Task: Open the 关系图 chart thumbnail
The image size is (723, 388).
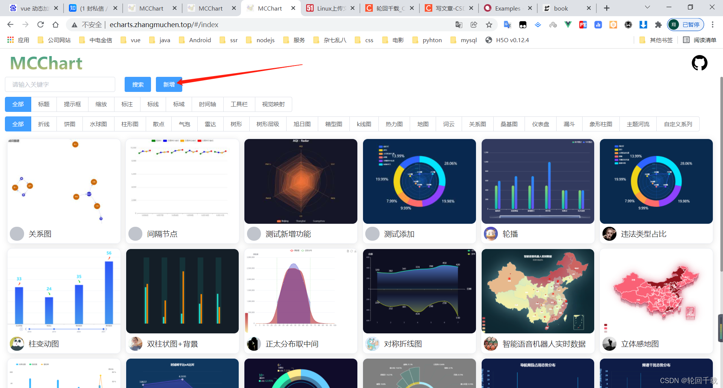Action: [64, 181]
